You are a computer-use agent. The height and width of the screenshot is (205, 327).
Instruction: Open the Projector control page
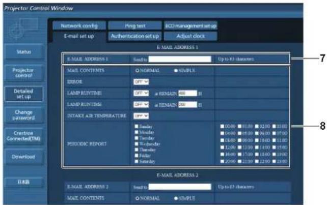point(24,73)
